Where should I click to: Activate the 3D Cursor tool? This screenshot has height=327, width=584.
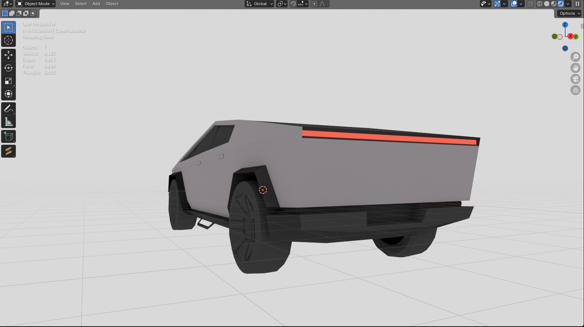click(8, 40)
